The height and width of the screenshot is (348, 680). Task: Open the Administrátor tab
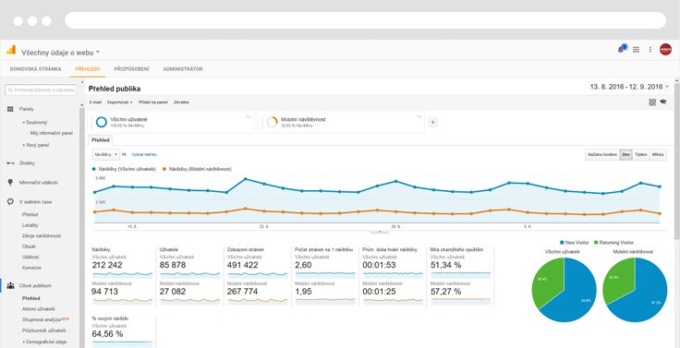click(183, 69)
